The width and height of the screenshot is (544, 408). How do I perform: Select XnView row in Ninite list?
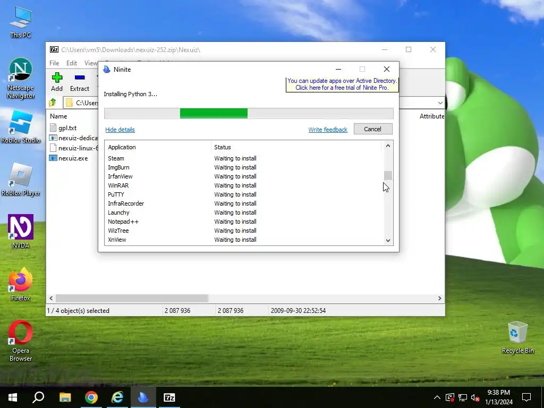click(244, 240)
